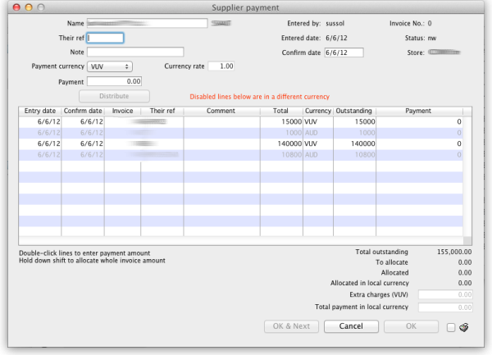This screenshot has height=355, width=492.
Task: Edit the Confirm date field
Action: [x=343, y=52]
